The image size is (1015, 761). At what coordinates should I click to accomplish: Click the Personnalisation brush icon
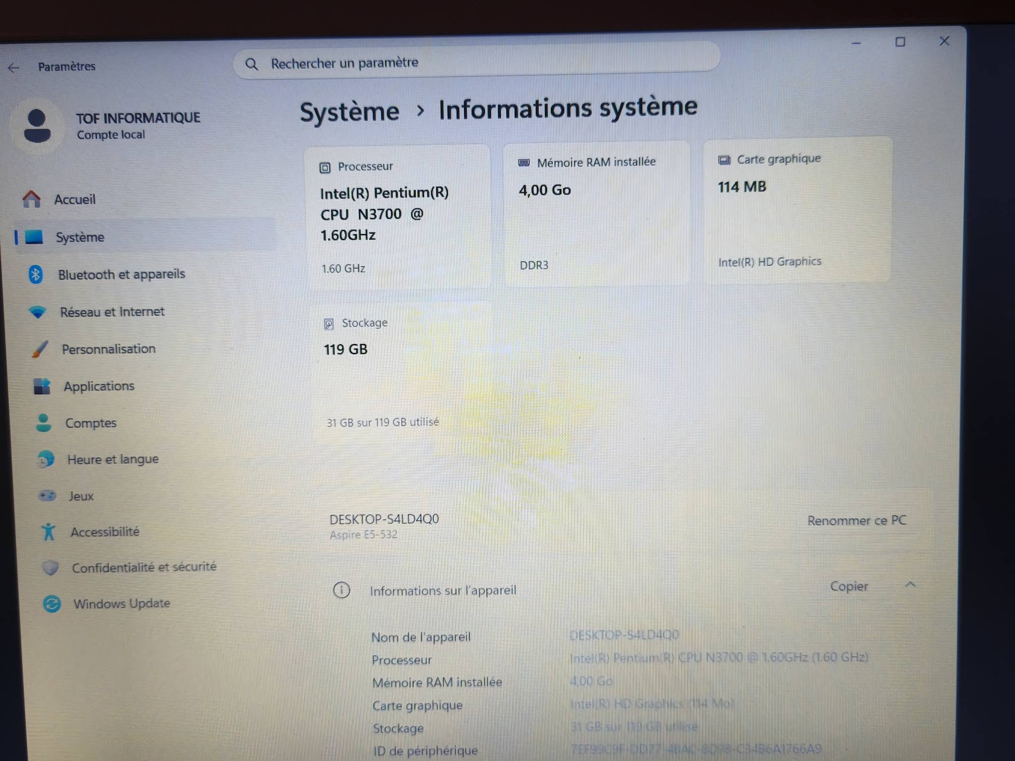tap(40, 349)
